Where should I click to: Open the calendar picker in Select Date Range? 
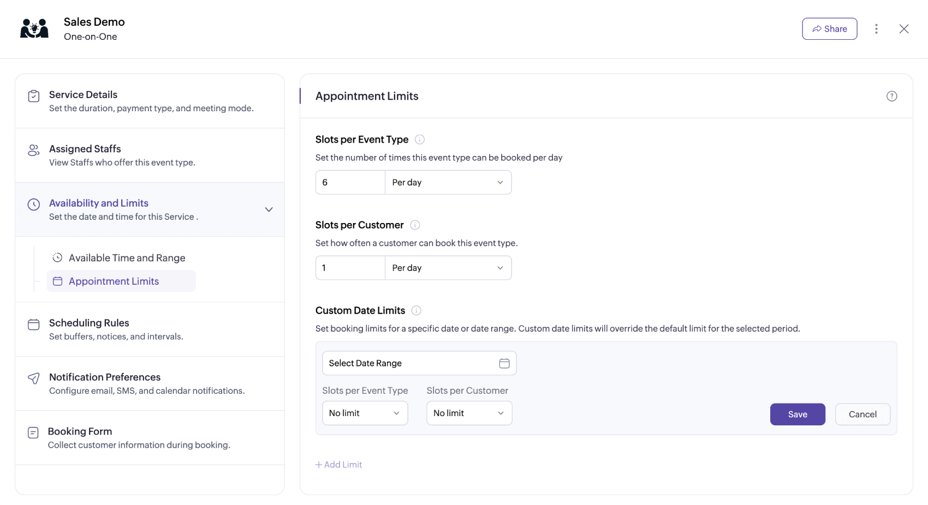point(504,363)
